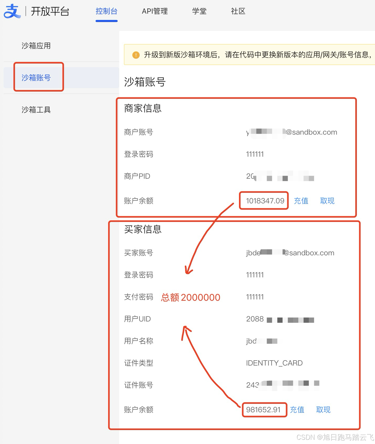Click the upgrade notice banner text
The image size is (375, 444).
tap(258, 55)
